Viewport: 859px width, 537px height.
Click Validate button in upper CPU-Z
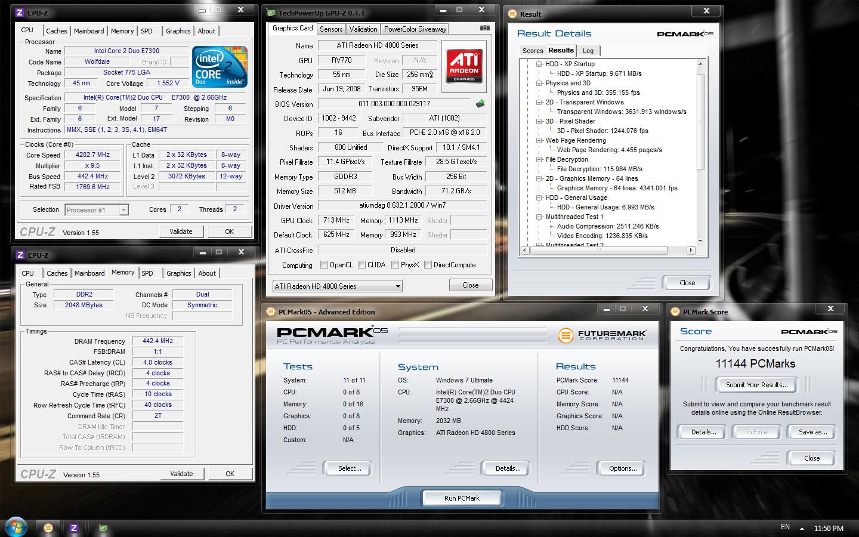pos(181,232)
